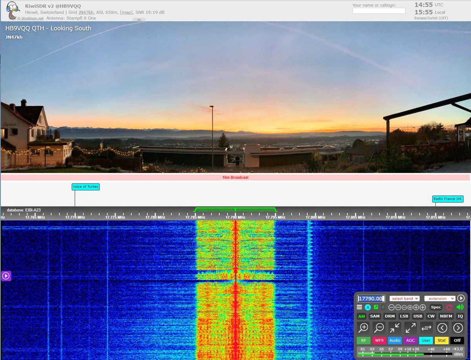The height and width of the screenshot is (360, 471).
Task: Collapse top bar with small up-arrow tab
Action: pyautogui.click(x=139, y=19)
